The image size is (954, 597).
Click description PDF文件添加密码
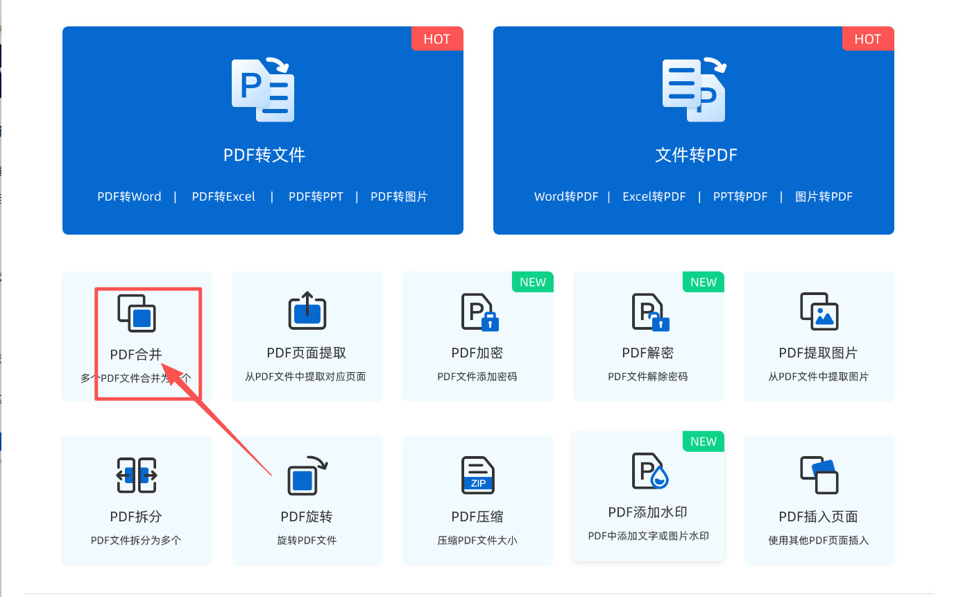point(477,377)
